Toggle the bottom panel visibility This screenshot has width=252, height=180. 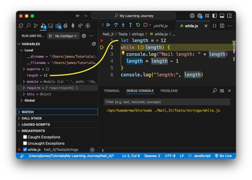click(x=222, y=16)
